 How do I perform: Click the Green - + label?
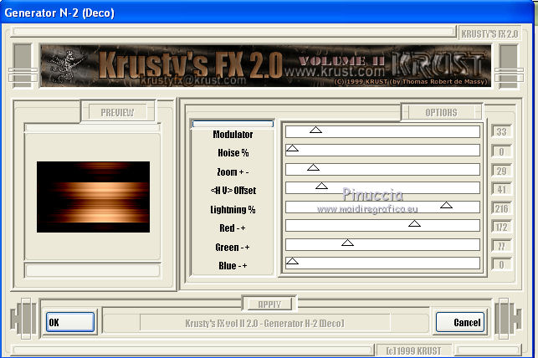[x=233, y=248]
